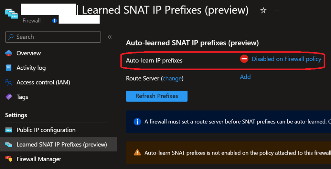Click the Add route server link
Viewport: 331px width, 169px height.
245,77
